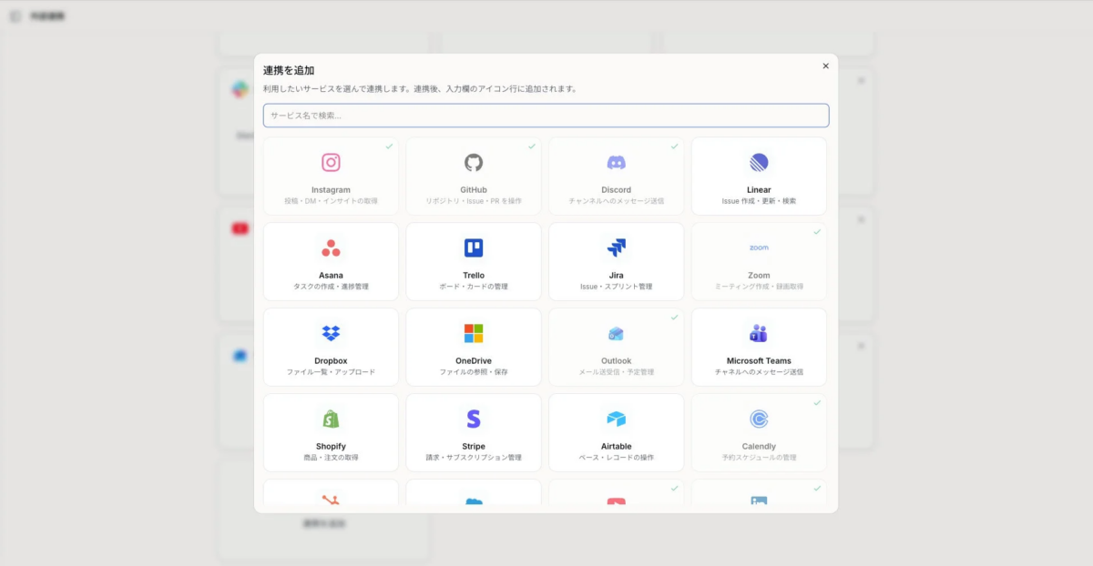The width and height of the screenshot is (1093, 566).
Task: Click the "Airtable" service name
Action: [617, 447]
